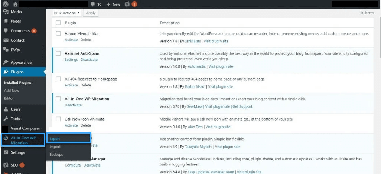The image size is (381, 174).
Task: Click the Plugins plug icon
Action: (6, 72)
